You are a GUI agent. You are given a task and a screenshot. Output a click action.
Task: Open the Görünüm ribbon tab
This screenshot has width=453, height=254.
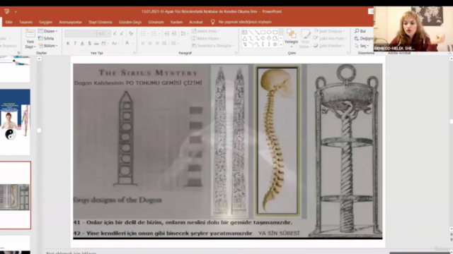click(x=156, y=22)
